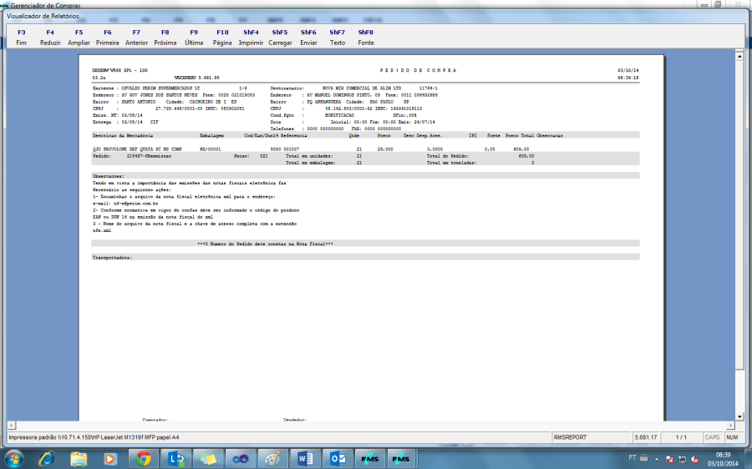Click the report date 03/10/14
Screen dimensions: 752x469
(x=628, y=70)
